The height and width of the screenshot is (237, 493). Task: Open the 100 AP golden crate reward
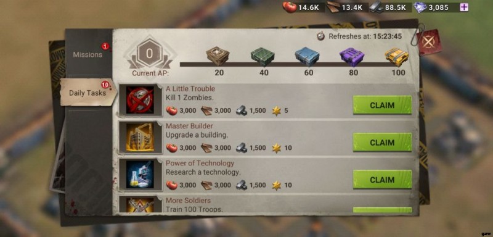click(397, 57)
